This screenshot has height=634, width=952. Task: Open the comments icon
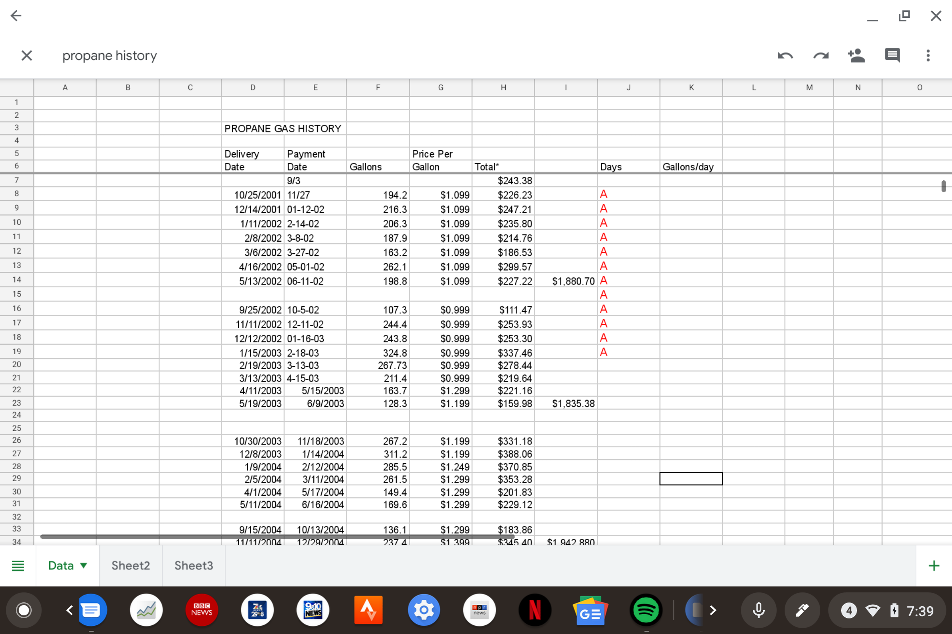[892, 55]
